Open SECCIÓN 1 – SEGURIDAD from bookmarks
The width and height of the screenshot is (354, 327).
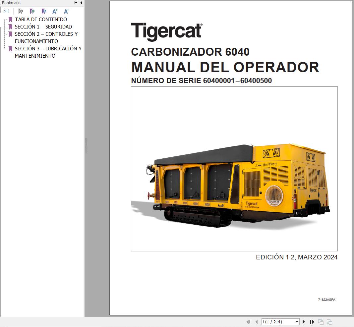pyautogui.click(x=43, y=27)
